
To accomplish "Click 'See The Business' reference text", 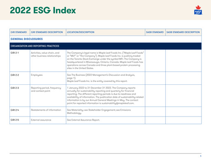I will [x=101, y=77].
